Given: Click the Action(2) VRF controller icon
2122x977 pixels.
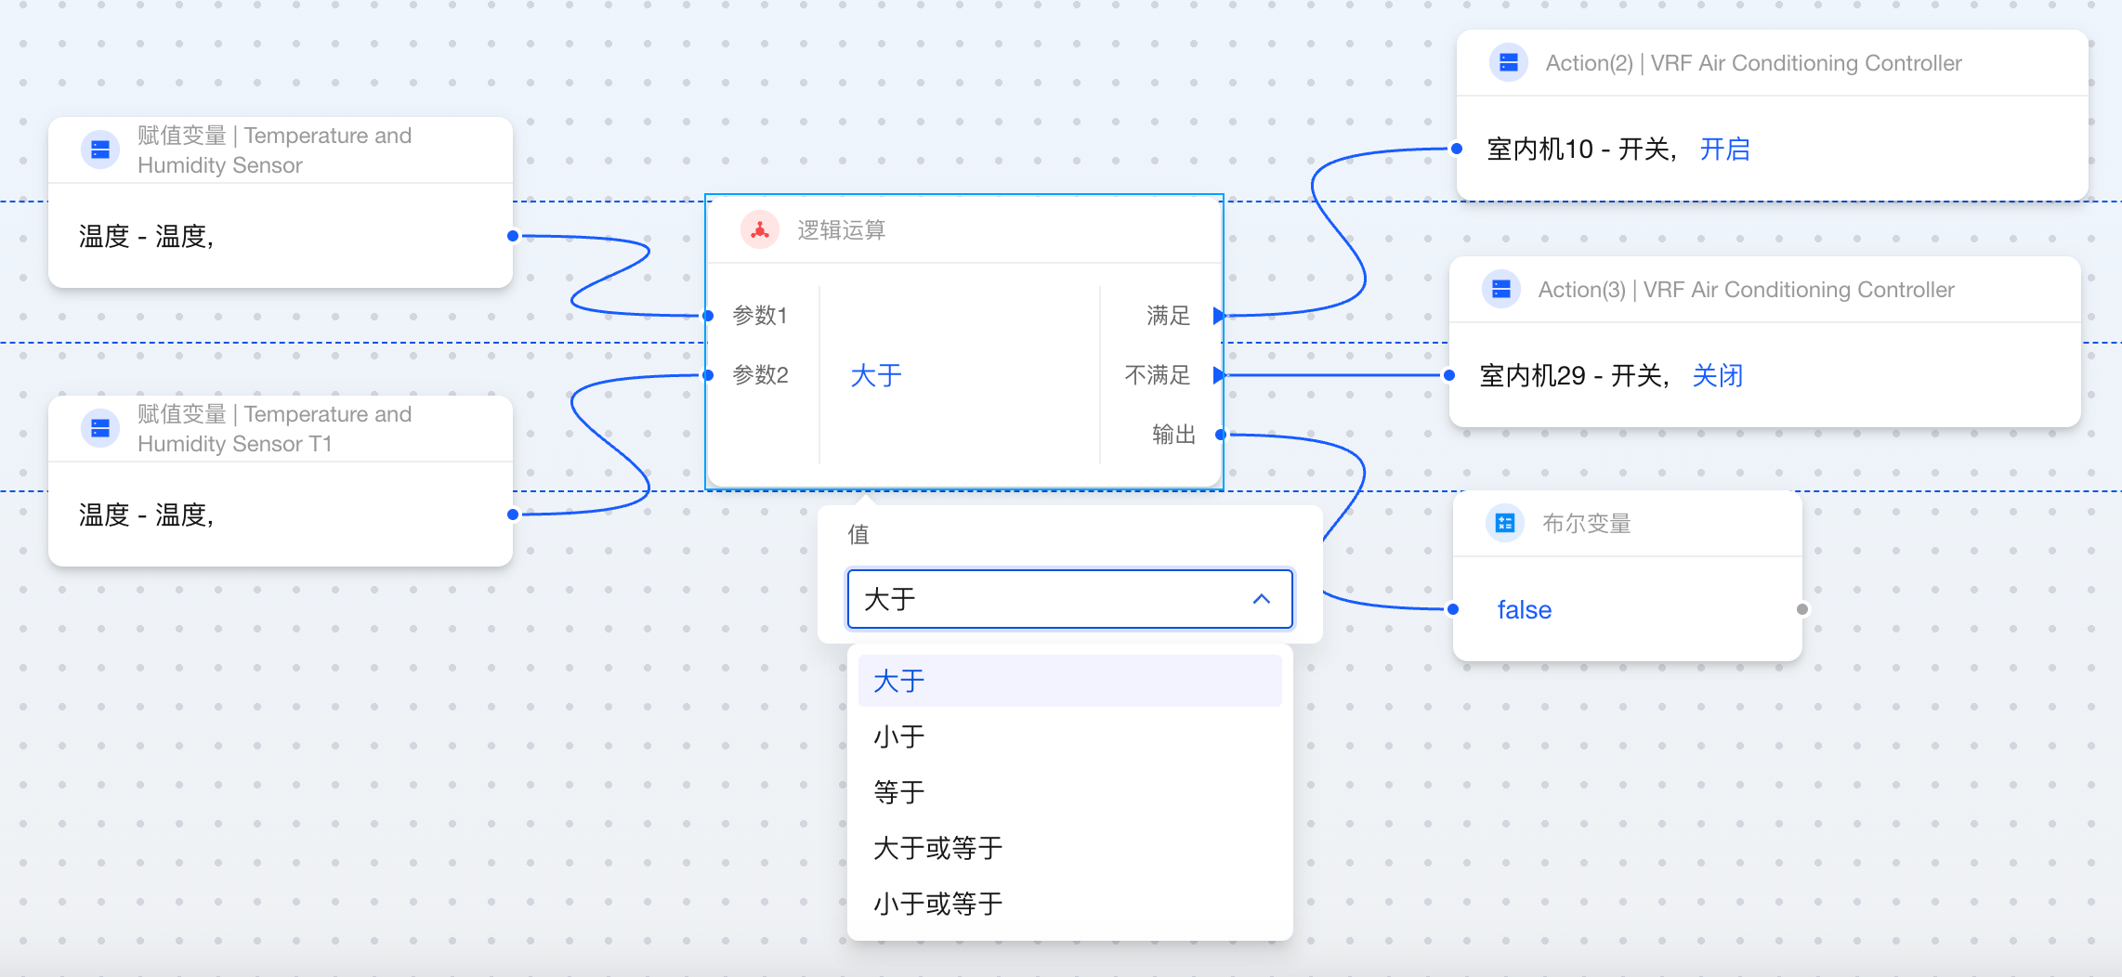Looking at the screenshot, I should click(x=1508, y=63).
